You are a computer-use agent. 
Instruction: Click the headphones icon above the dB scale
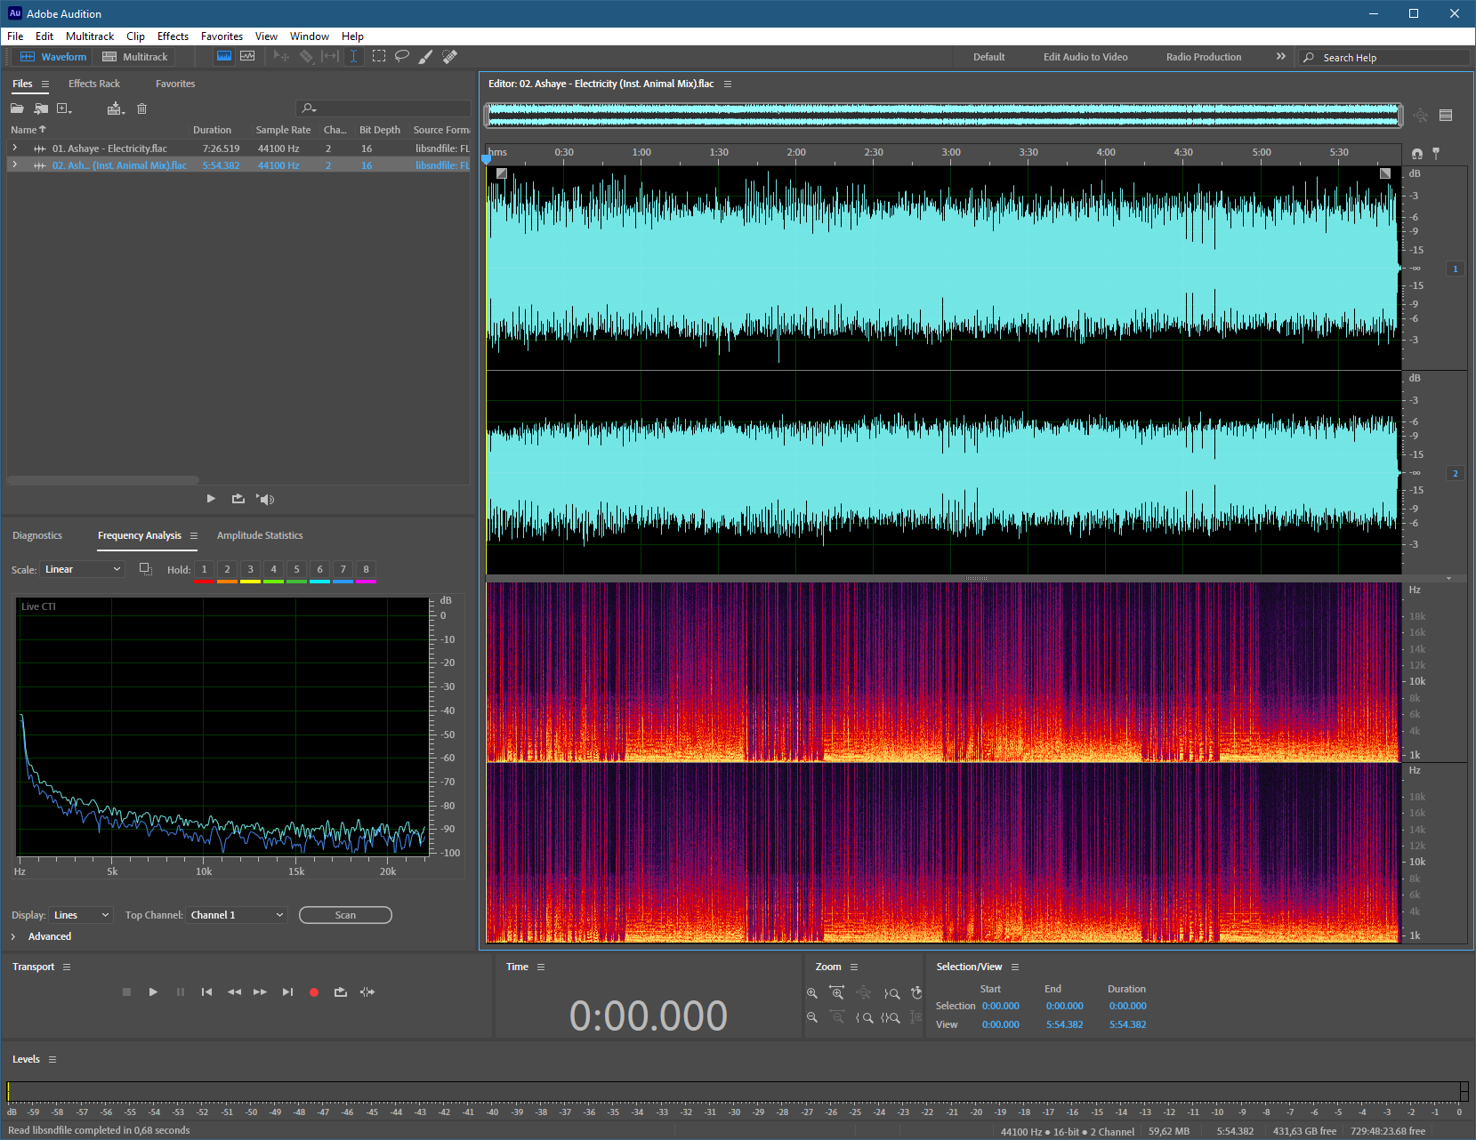click(x=1417, y=153)
